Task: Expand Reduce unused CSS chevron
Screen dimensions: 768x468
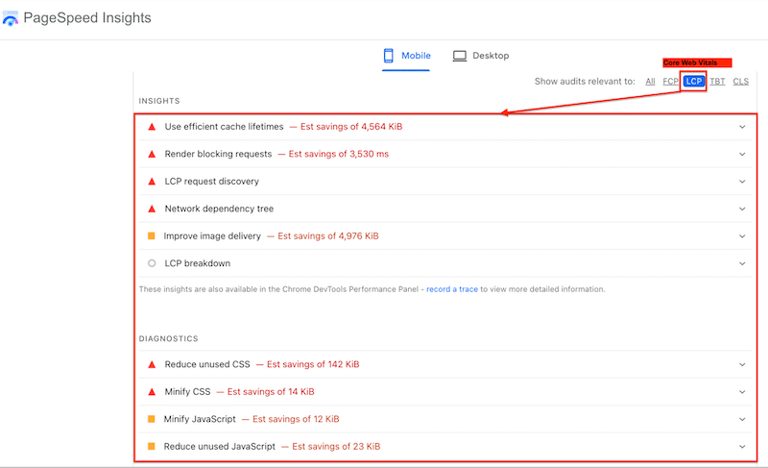Action: (742, 364)
